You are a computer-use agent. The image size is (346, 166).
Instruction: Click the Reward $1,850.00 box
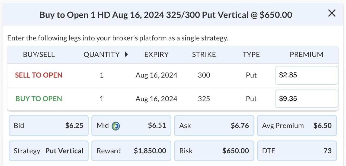[x=131, y=151]
